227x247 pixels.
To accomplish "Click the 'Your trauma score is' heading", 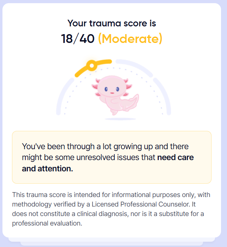I will tap(112, 23).
